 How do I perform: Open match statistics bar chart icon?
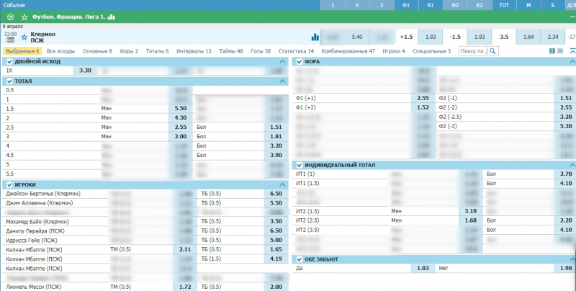pos(315,36)
